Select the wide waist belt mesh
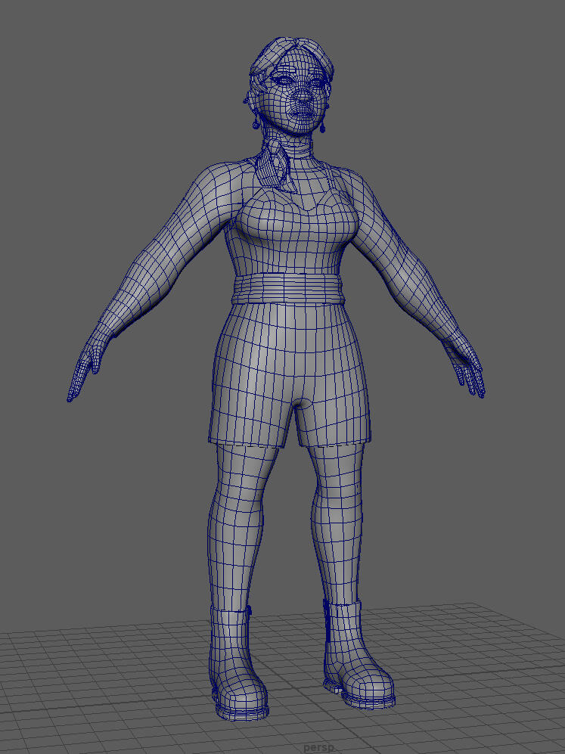This screenshot has width=565, height=754. click(x=288, y=289)
